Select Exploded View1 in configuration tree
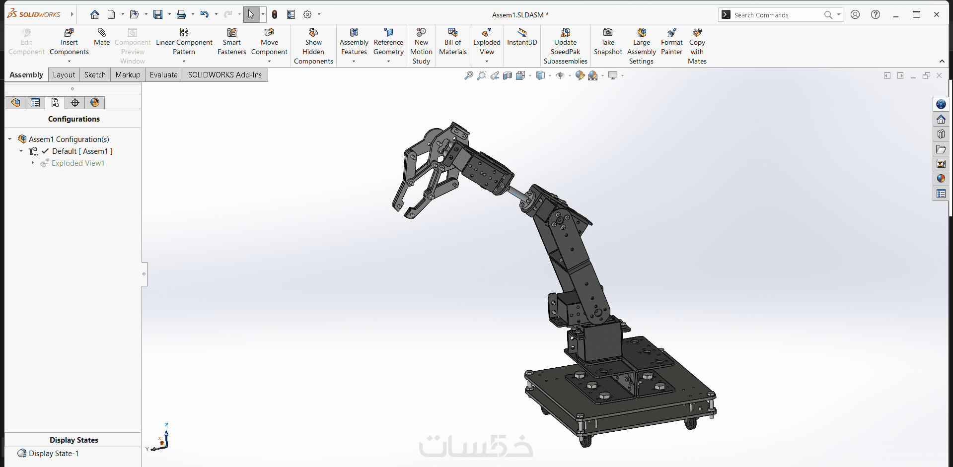 [x=78, y=163]
